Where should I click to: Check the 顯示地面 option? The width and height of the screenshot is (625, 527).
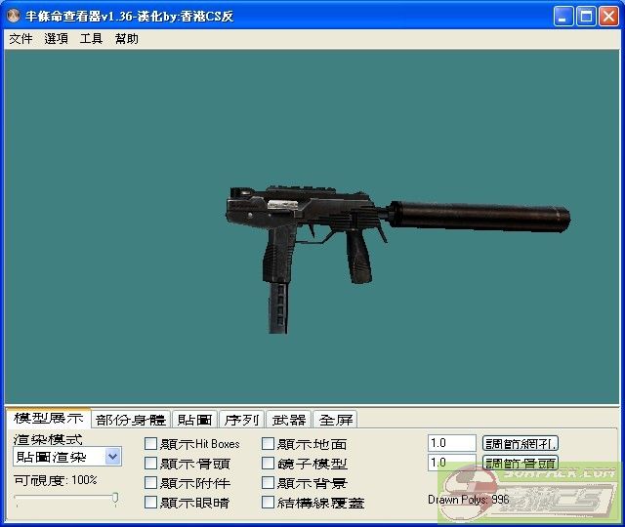269,444
